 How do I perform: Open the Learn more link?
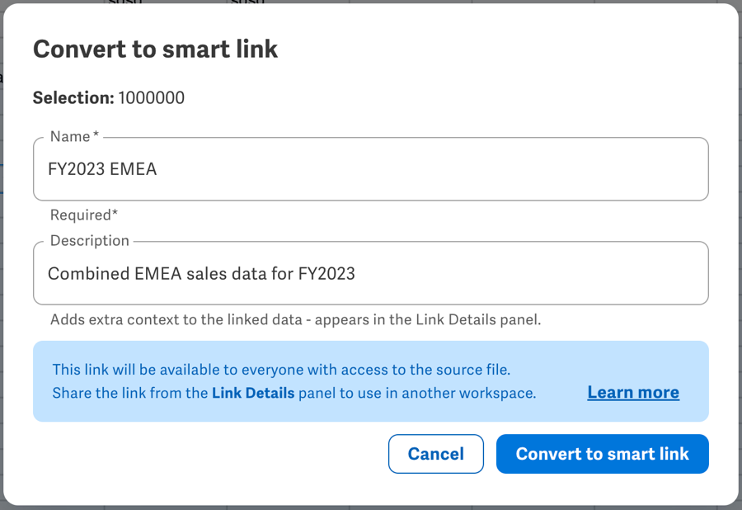[632, 392]
